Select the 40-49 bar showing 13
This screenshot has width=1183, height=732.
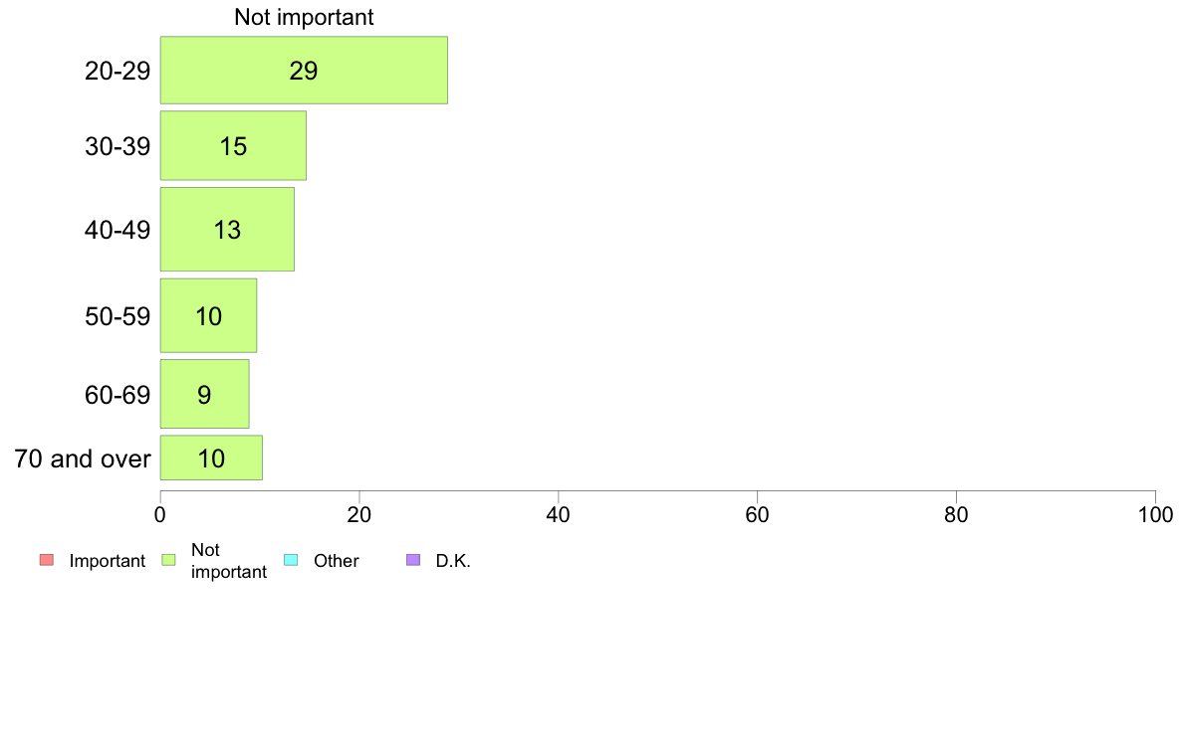227,230
